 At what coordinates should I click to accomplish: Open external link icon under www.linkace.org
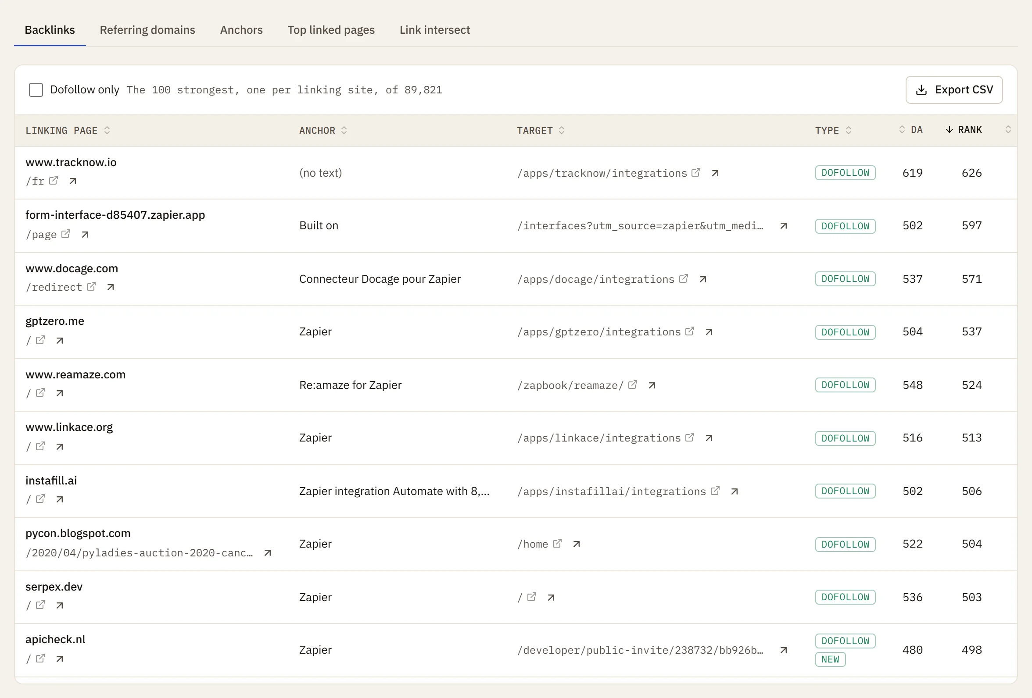[x=40, y=446]
